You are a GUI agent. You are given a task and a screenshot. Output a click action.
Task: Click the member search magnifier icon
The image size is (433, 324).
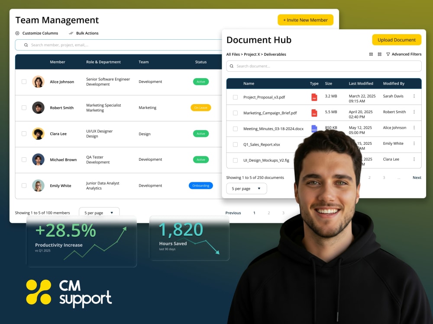(26, 45)
